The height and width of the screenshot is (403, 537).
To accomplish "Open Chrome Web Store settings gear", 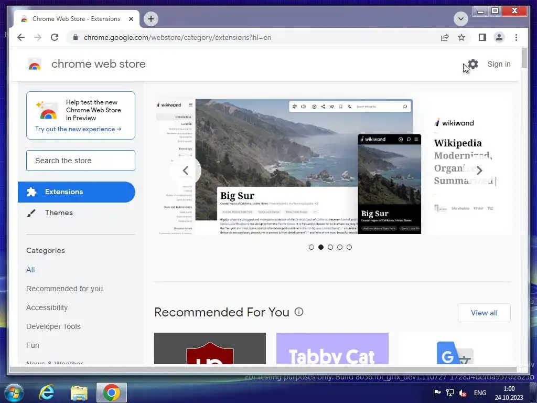I will click(473, 64).
